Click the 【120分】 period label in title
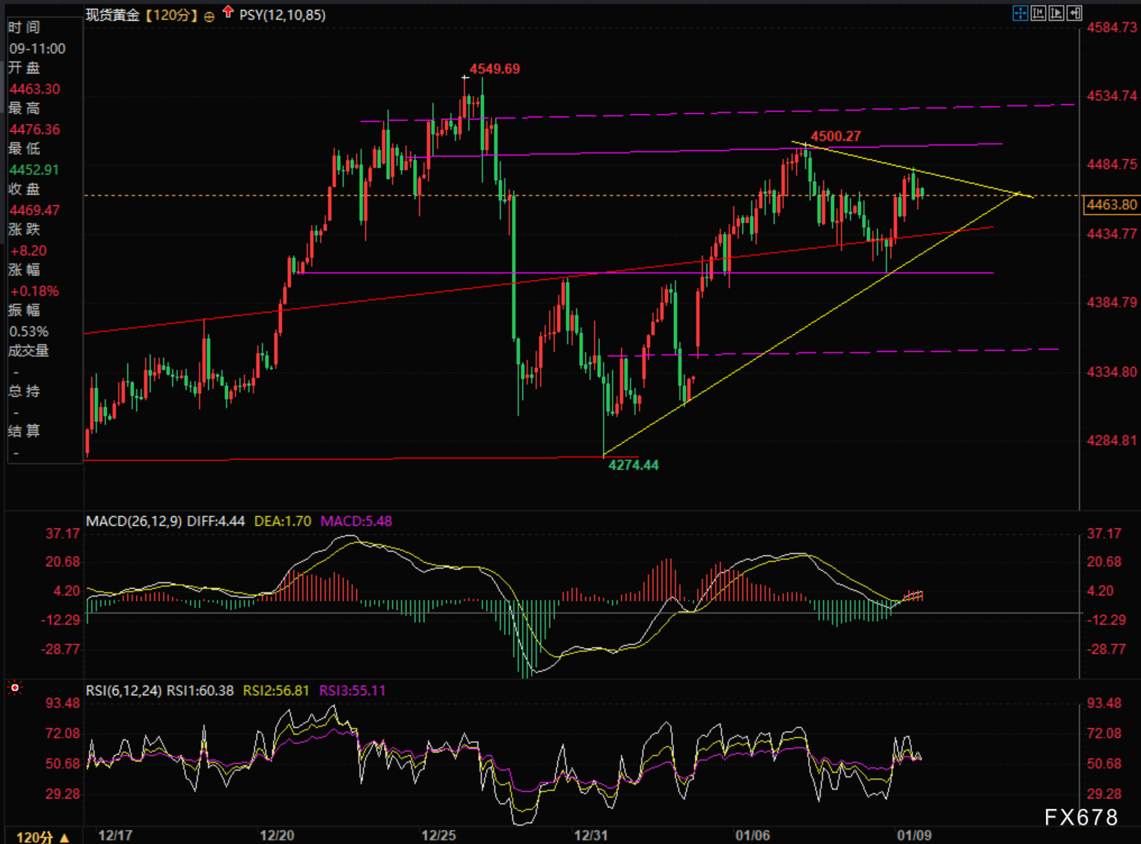 click(x=171, y=15)
